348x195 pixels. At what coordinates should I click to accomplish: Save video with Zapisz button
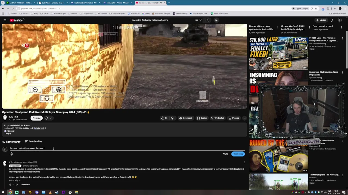[x=202, y=118]
